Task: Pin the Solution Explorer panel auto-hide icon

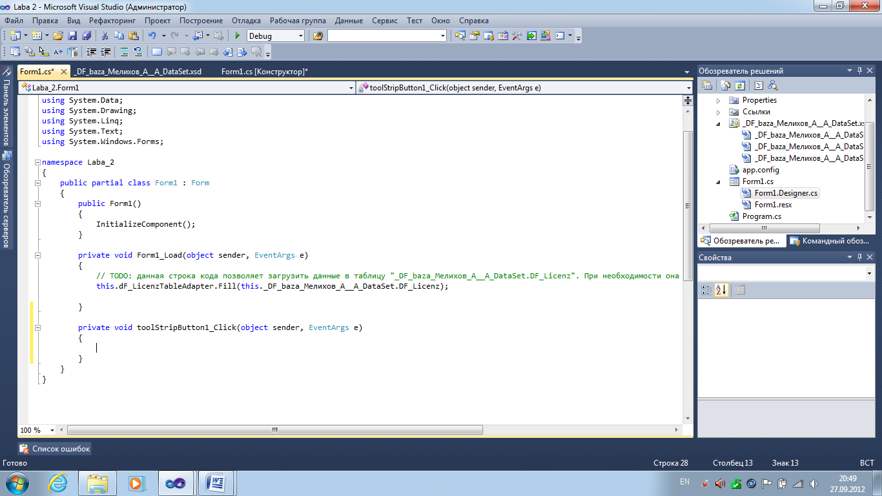Action: pos(859,70)
